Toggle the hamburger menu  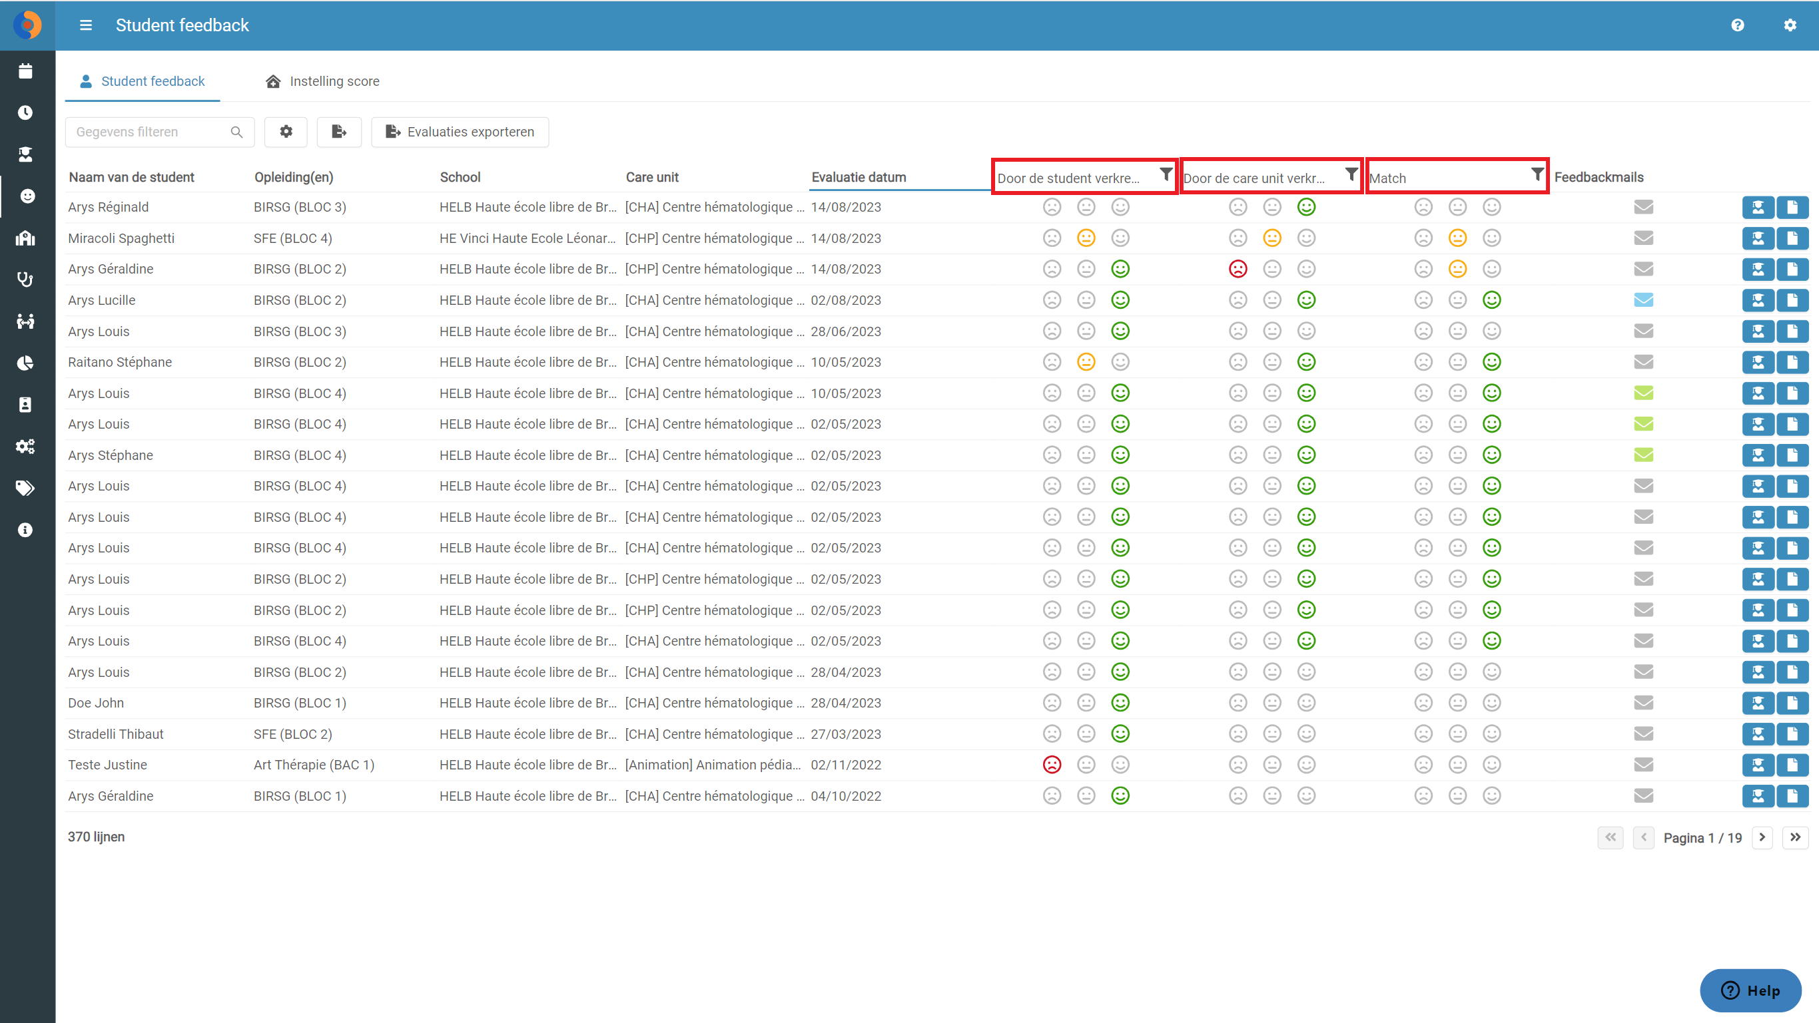[86, 25]
